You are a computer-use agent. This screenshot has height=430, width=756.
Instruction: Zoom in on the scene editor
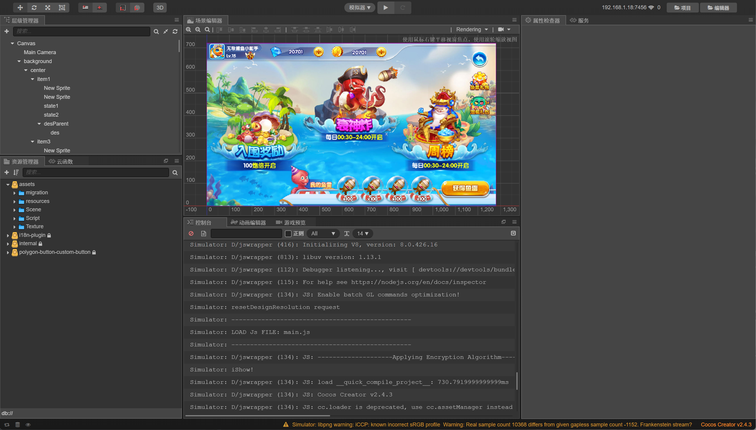coord(189,29)
